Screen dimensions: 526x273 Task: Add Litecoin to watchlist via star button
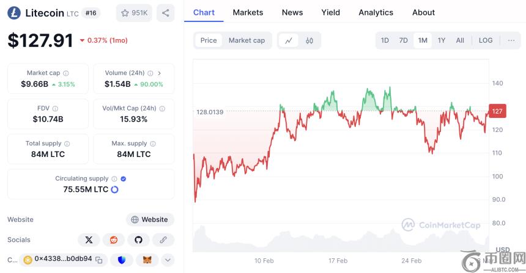click(x=134, y=13)
